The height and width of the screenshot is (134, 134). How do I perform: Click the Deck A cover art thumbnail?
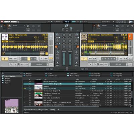coord(5,37)
